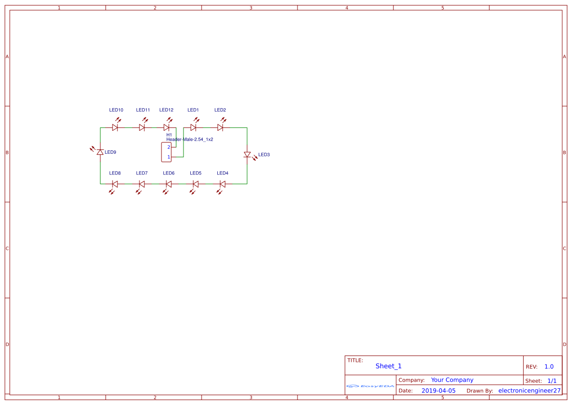
Task: Click the electronicengineer27 author name
Action: [529, 391]
